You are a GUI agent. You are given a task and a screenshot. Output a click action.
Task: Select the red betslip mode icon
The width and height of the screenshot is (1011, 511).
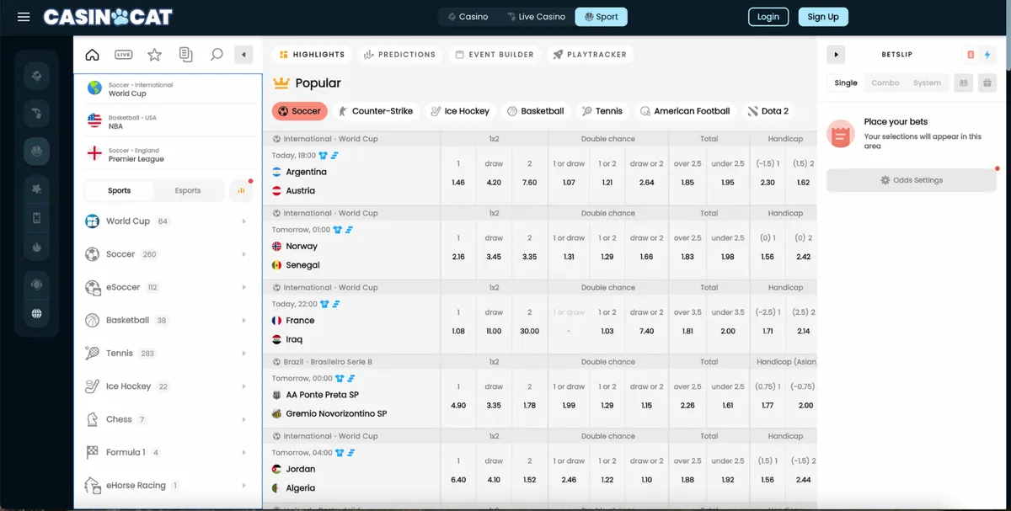tap(971, 55)
